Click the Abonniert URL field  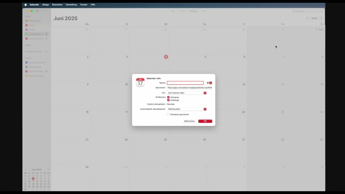click(x=189, y=88)
